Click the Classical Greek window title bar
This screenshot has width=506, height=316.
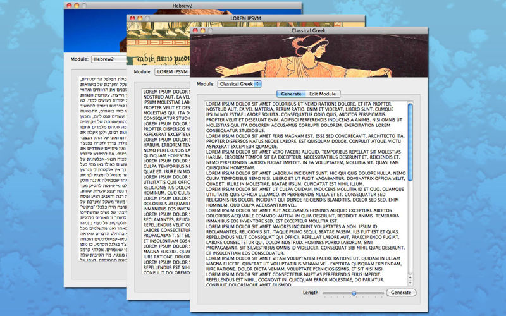309,30
